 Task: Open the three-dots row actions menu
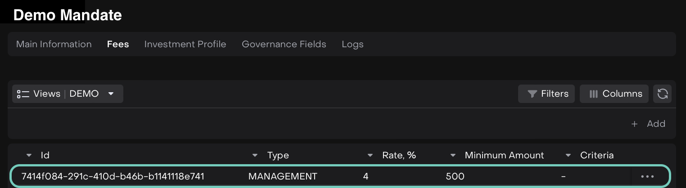647,177
